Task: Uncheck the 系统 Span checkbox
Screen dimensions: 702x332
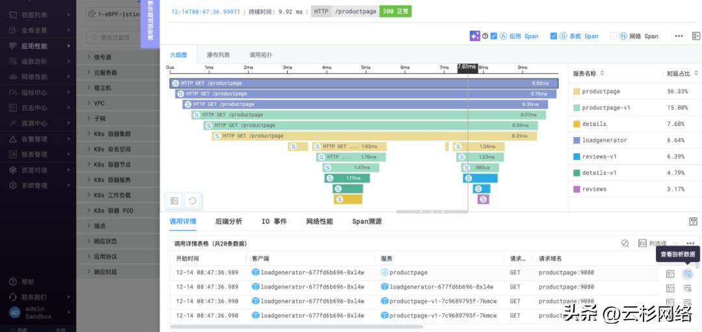Action: coord(554,36)
